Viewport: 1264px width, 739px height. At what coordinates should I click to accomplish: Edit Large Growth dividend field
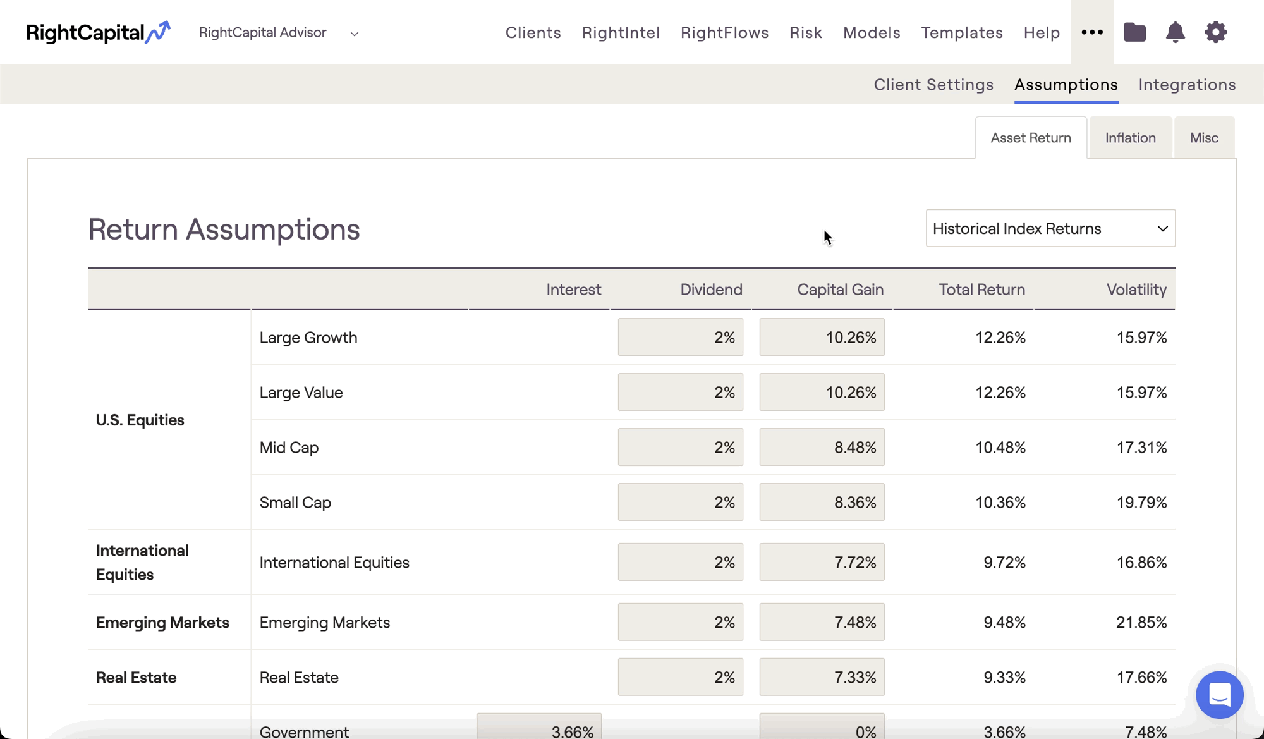681,337
